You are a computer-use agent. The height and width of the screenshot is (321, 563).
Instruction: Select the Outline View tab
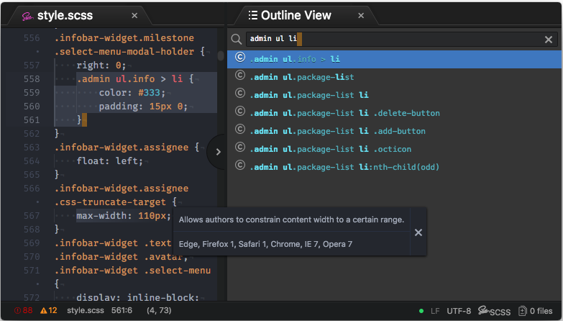click(296, 15)
